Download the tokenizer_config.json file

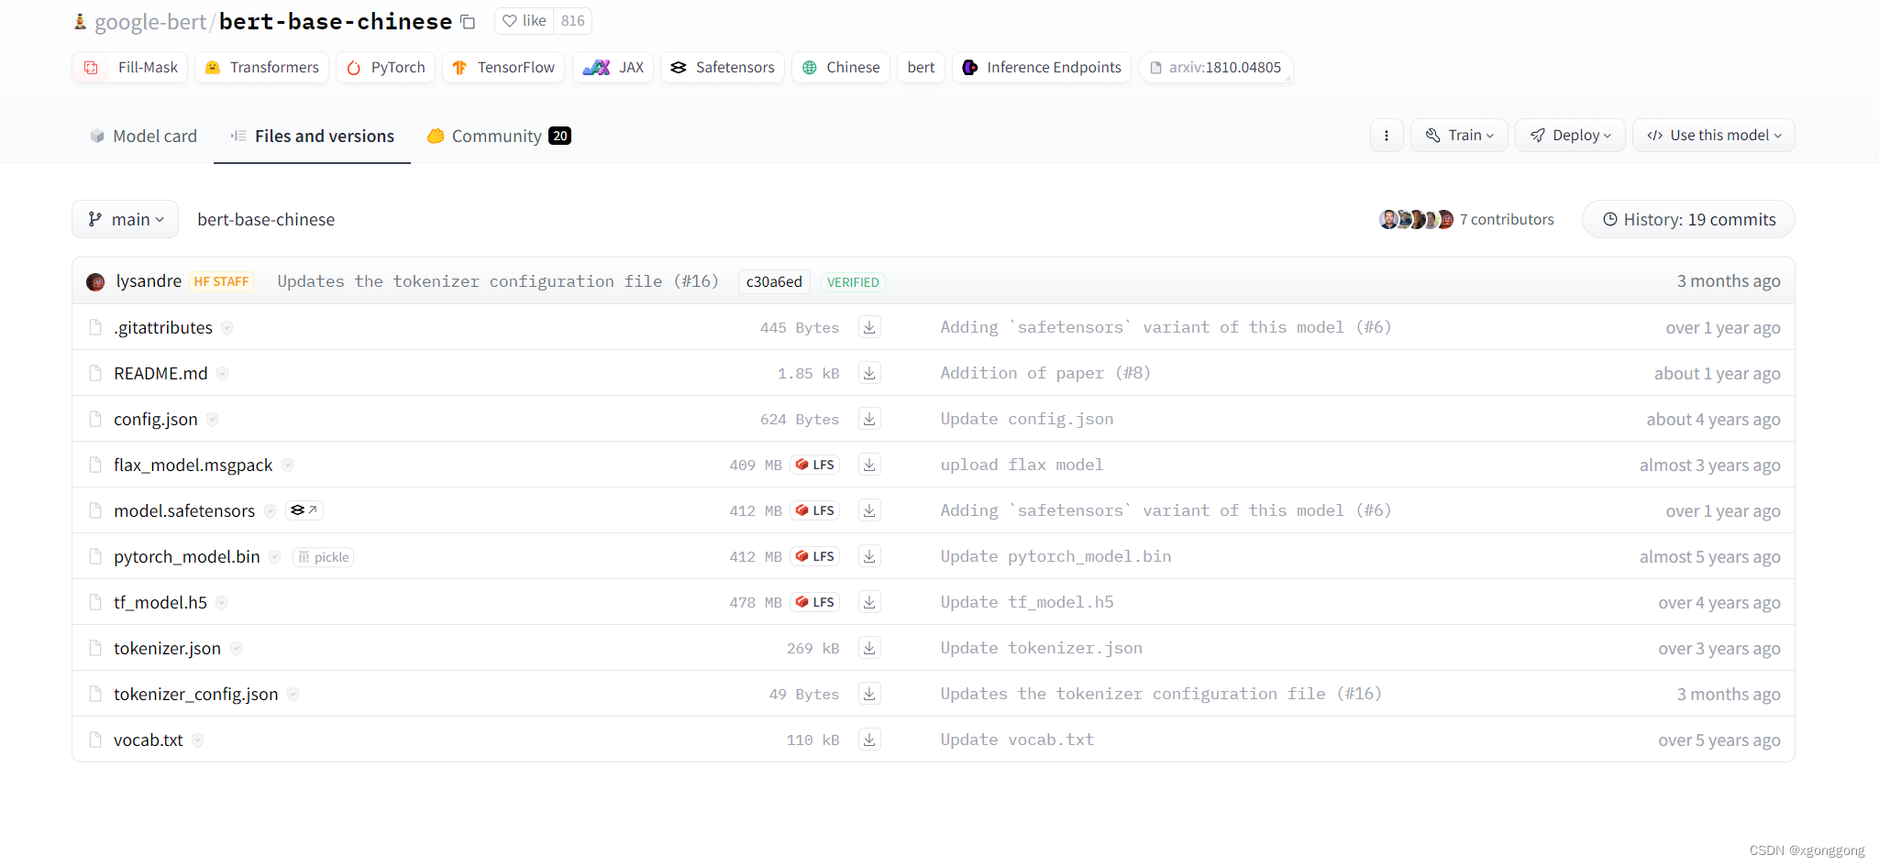[869, 694]
